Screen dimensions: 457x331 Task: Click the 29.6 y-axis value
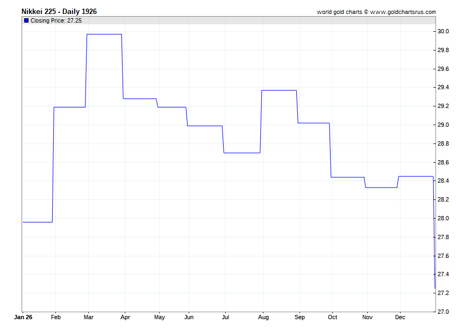[443, 69]
